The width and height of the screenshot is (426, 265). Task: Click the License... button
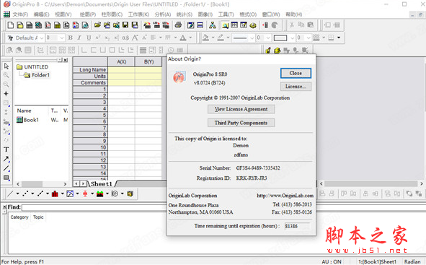[296, 87]
